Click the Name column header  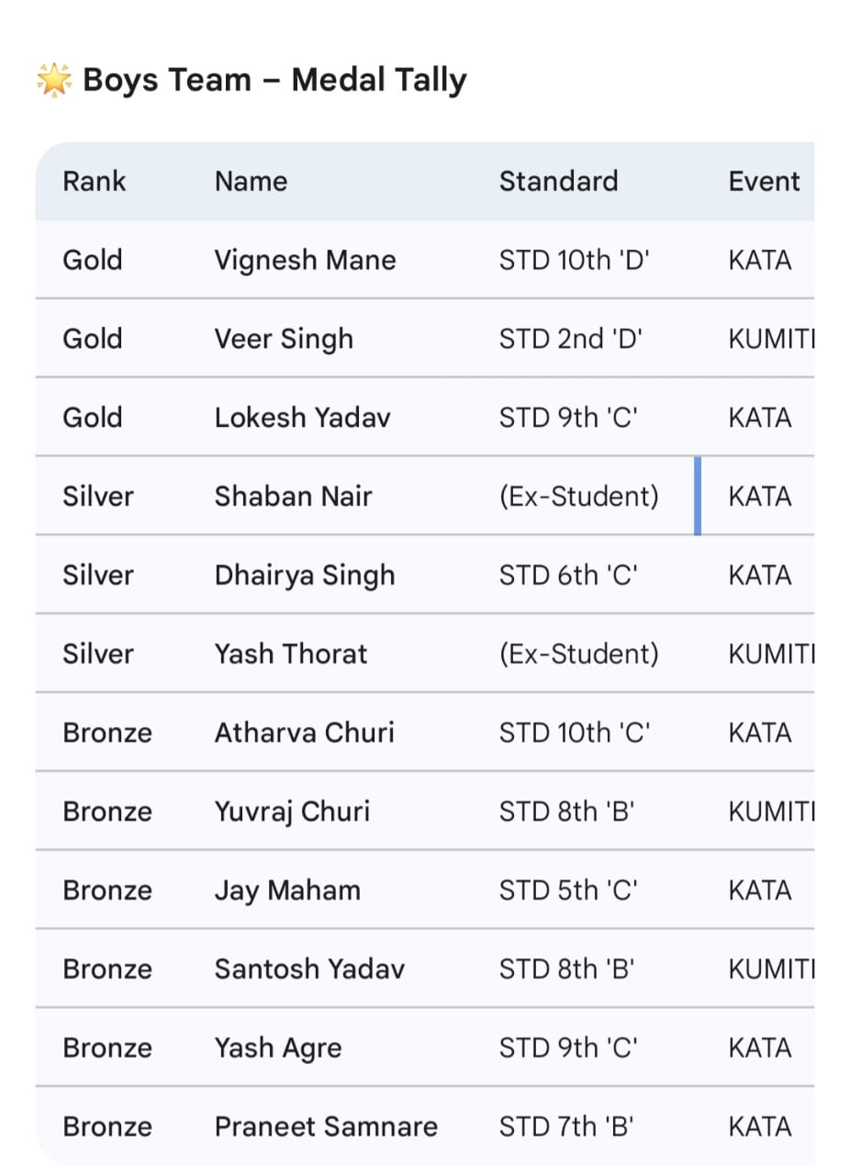[x=251, y=182]
